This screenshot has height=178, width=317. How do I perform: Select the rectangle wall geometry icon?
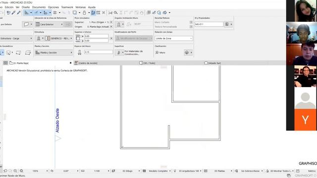[x=18, y=53]
